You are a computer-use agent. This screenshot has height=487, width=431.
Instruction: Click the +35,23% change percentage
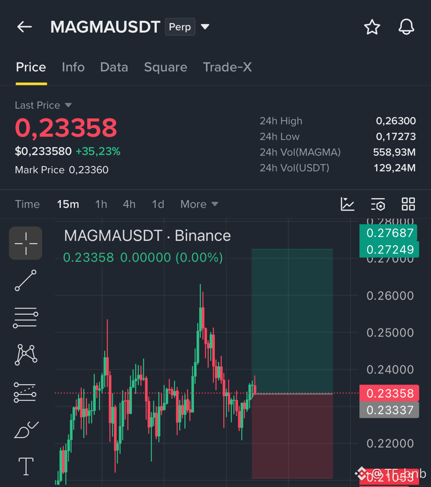coord(98,151)
